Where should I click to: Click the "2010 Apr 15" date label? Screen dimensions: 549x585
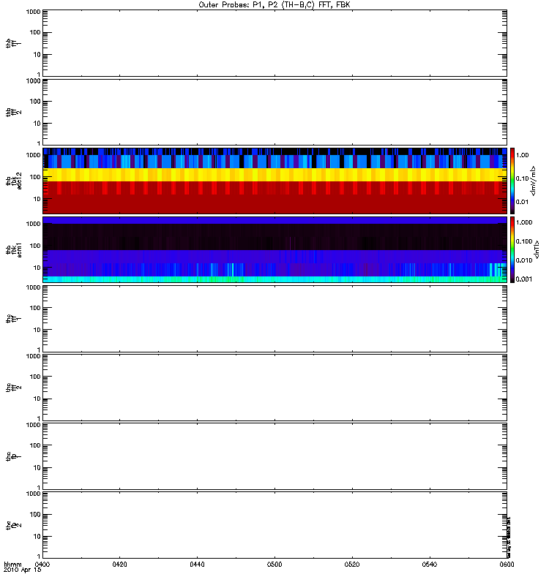coord(22,570)
